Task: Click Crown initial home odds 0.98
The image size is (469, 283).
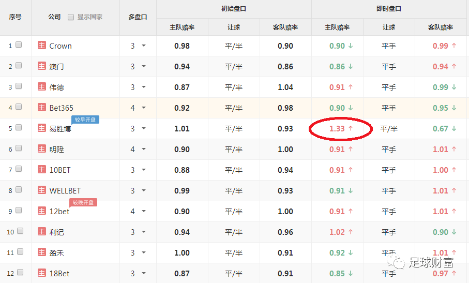Action: (182, 46)
